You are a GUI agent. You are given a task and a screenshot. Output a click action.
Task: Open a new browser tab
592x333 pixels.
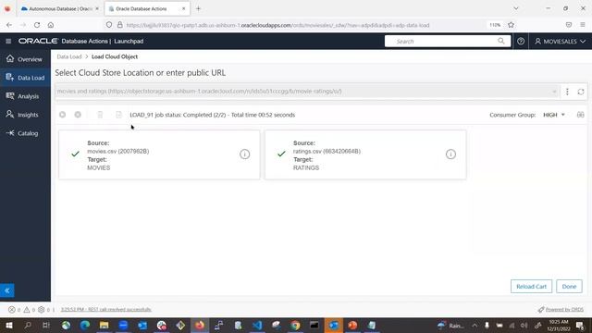[198, 8]
